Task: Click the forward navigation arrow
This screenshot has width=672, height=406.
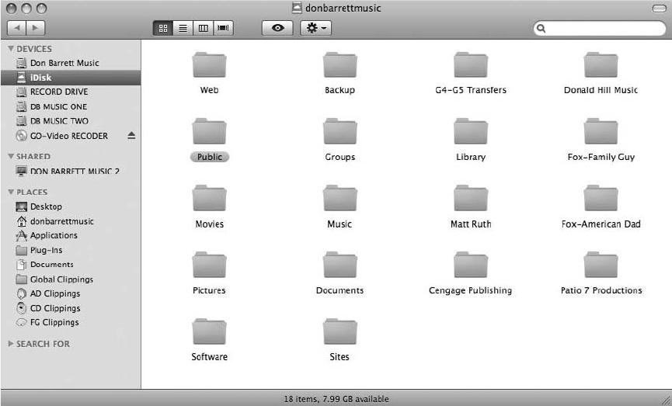Action: click(36, 28)
